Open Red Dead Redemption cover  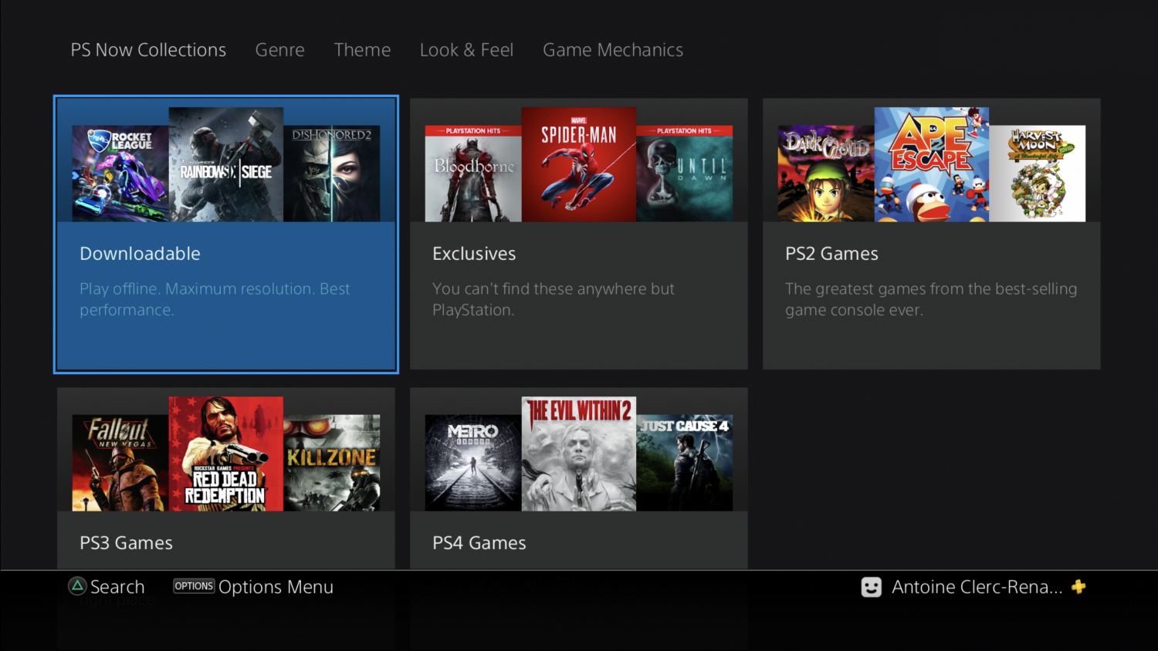[225, 454]
